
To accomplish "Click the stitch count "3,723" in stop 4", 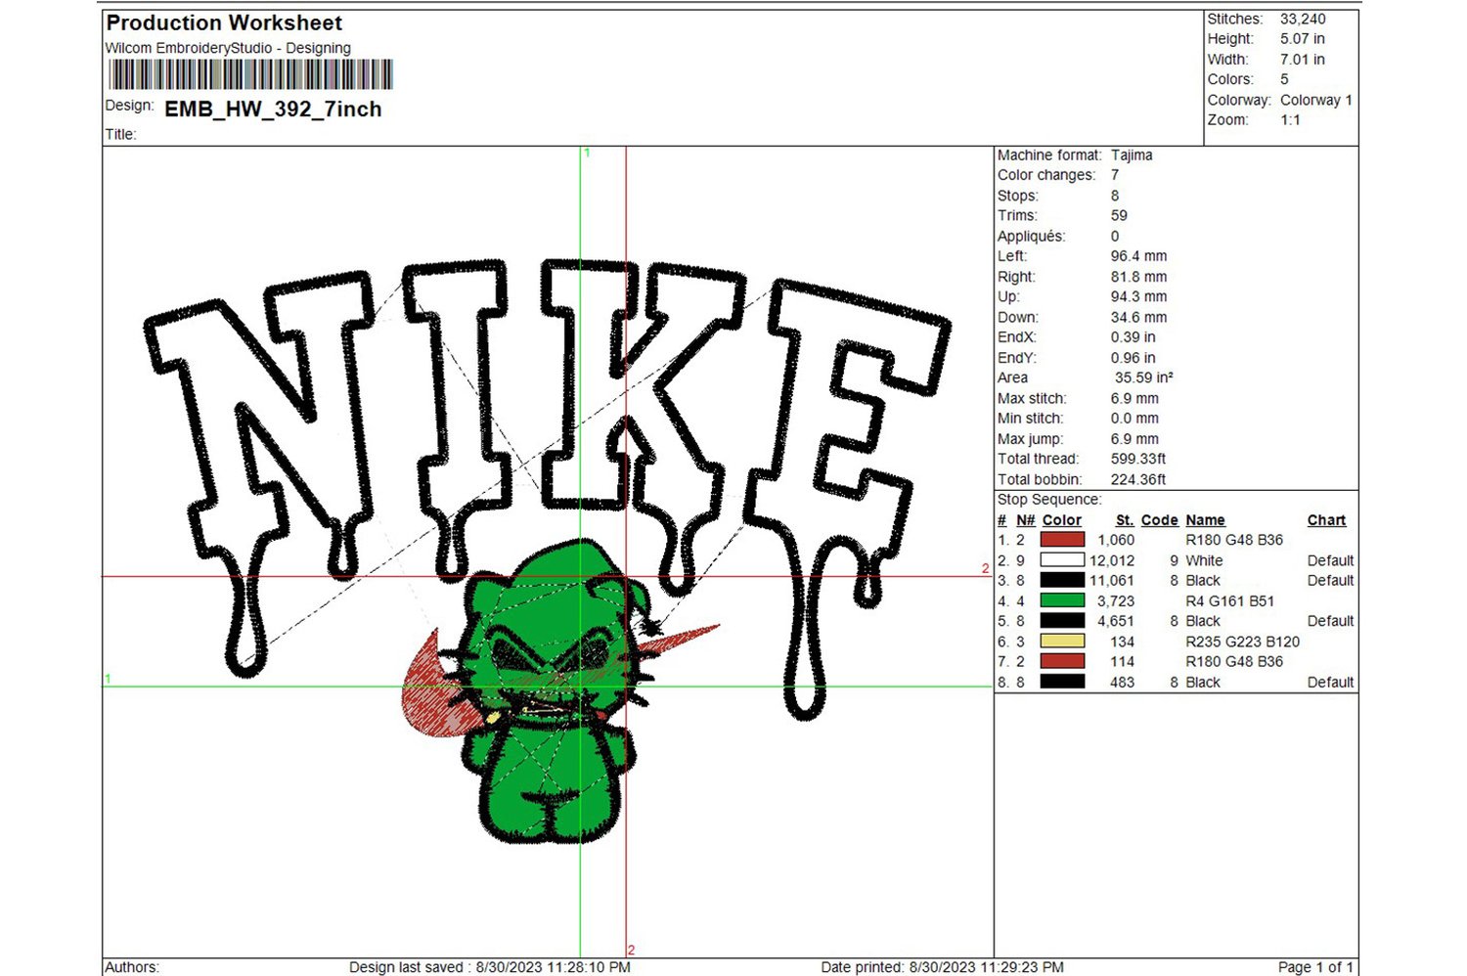I will coord(1116,601).
